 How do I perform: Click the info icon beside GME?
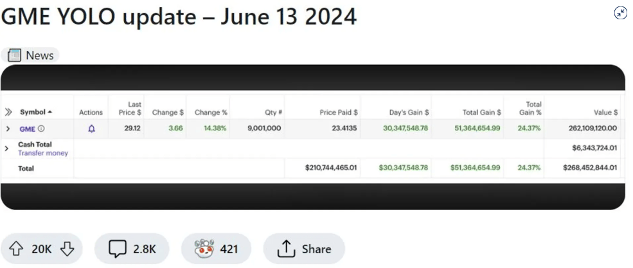[x=41, y=129]
